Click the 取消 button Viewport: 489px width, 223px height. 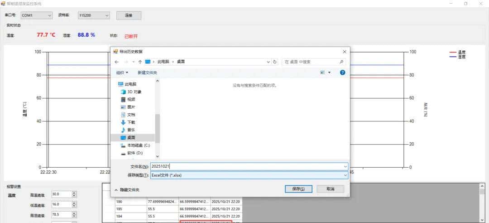(x=331, y=189)
